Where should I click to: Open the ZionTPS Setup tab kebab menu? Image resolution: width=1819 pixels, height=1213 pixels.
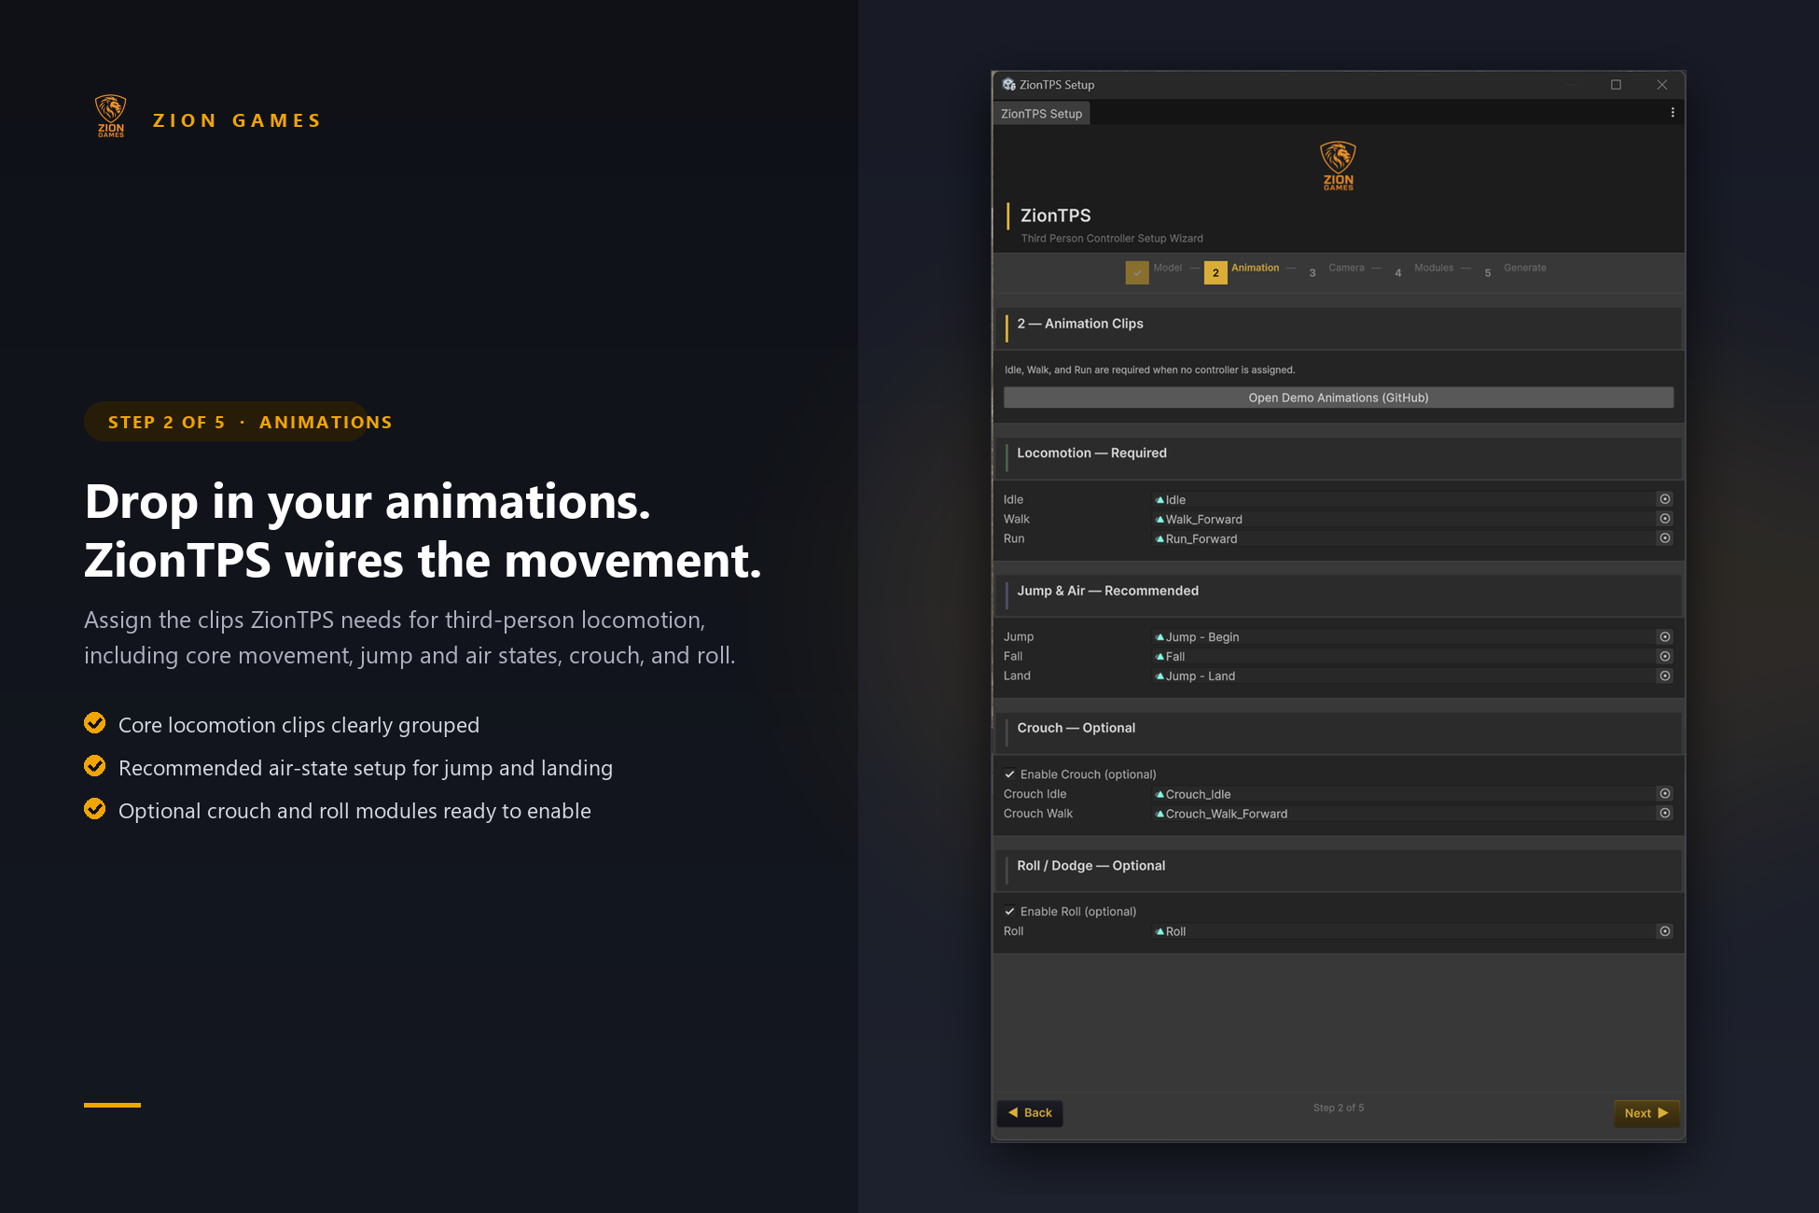click(x=1672, y=113)
